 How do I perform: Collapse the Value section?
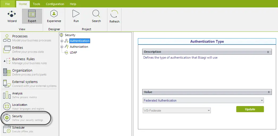(x=269, y=92)
